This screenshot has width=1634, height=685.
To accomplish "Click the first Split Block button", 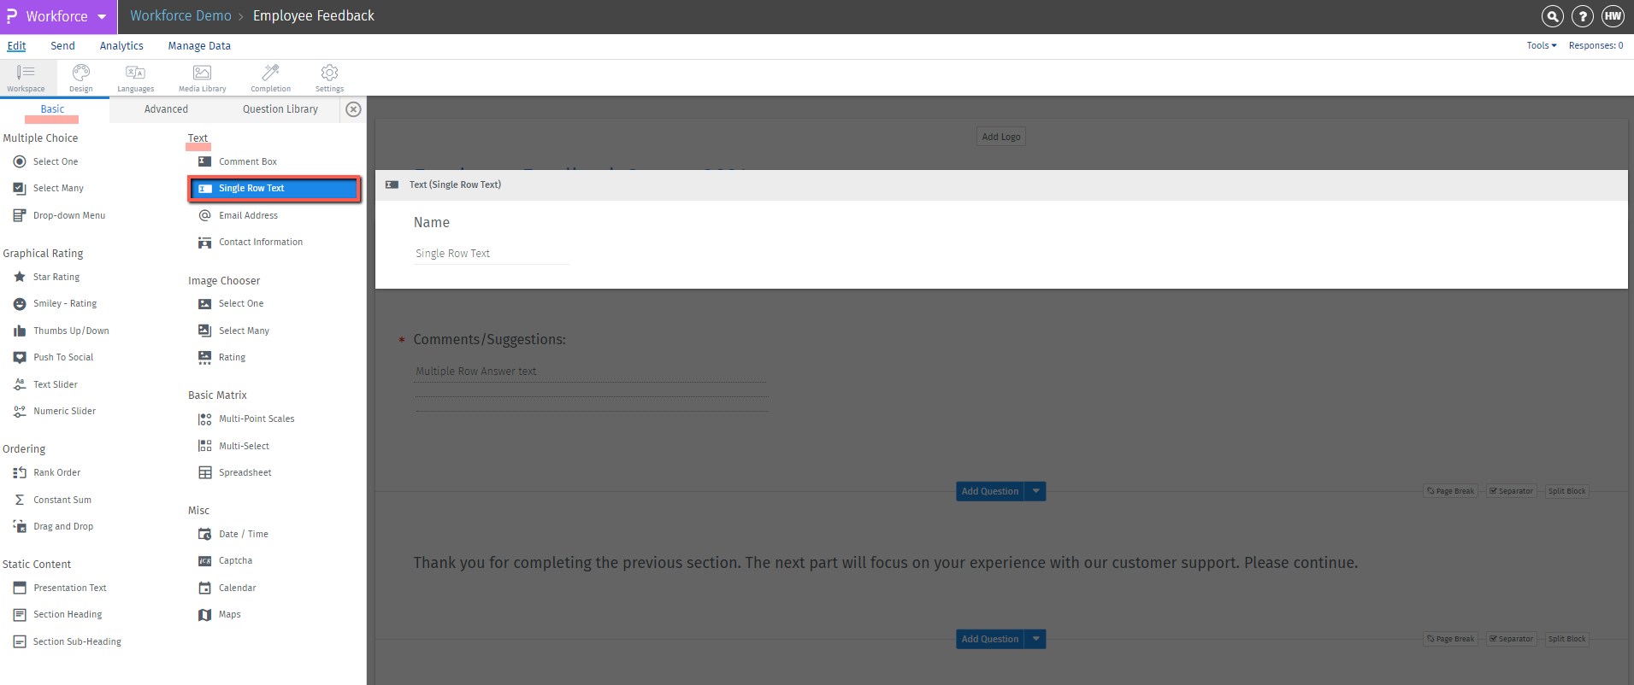I will [1566, 491].
